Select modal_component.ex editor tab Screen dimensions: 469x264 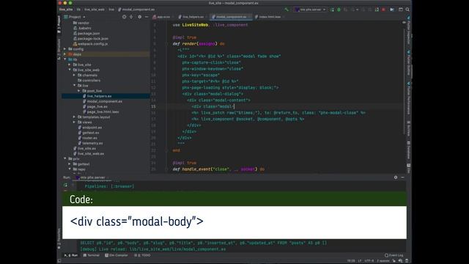tap(231, 17)
